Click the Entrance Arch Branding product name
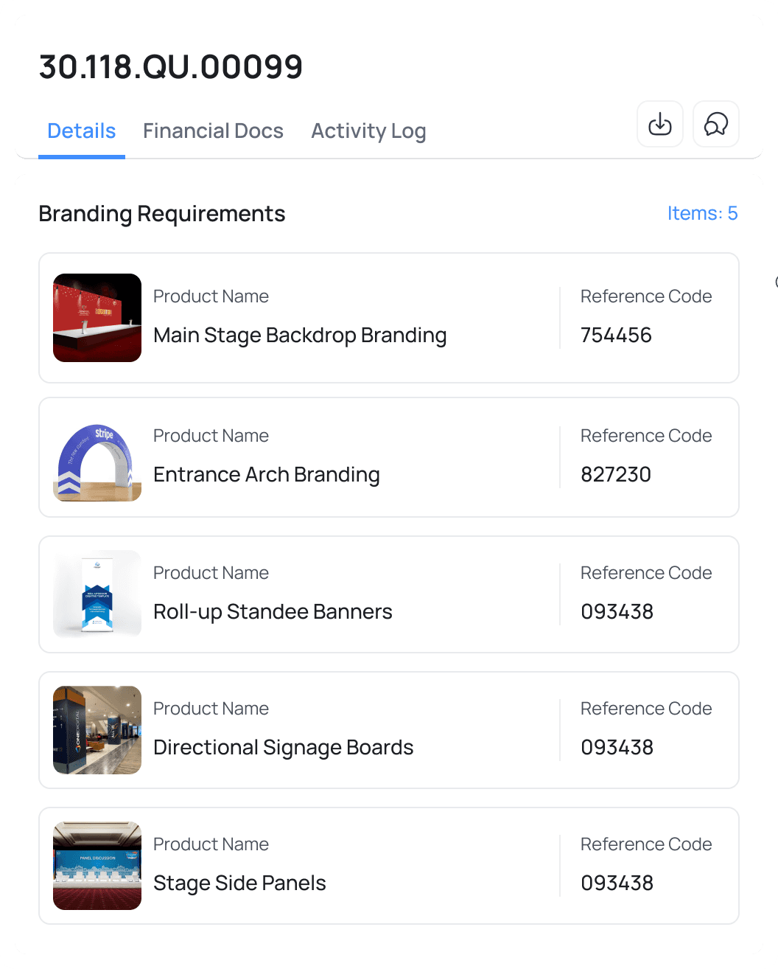This screenshot has width=778, height=969. (x=266, y=474)
